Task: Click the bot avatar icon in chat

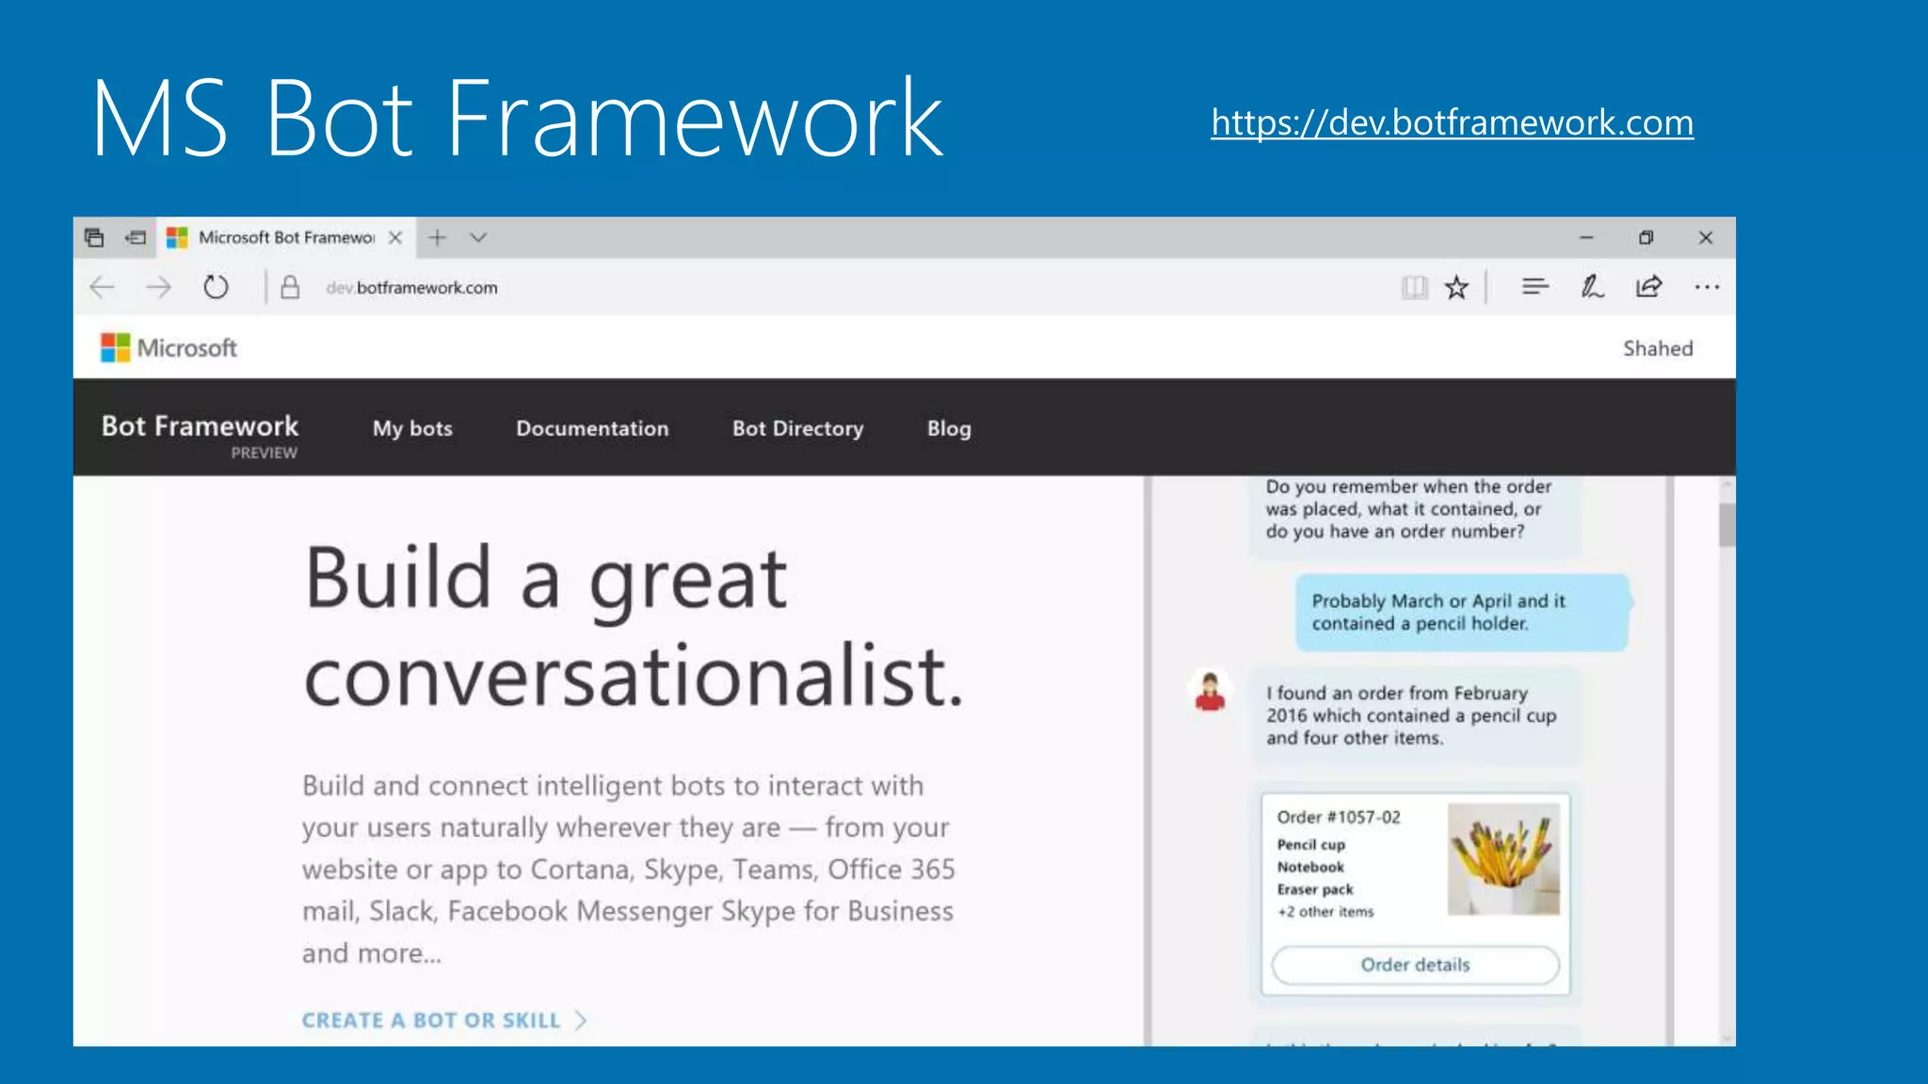Action: [x=1211, y=692]
